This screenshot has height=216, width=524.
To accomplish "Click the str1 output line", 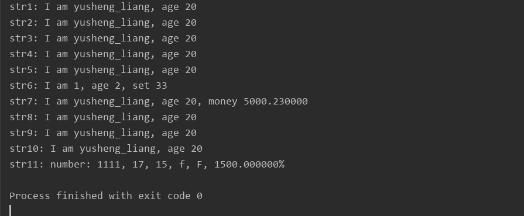I will (x=103, y=7).
